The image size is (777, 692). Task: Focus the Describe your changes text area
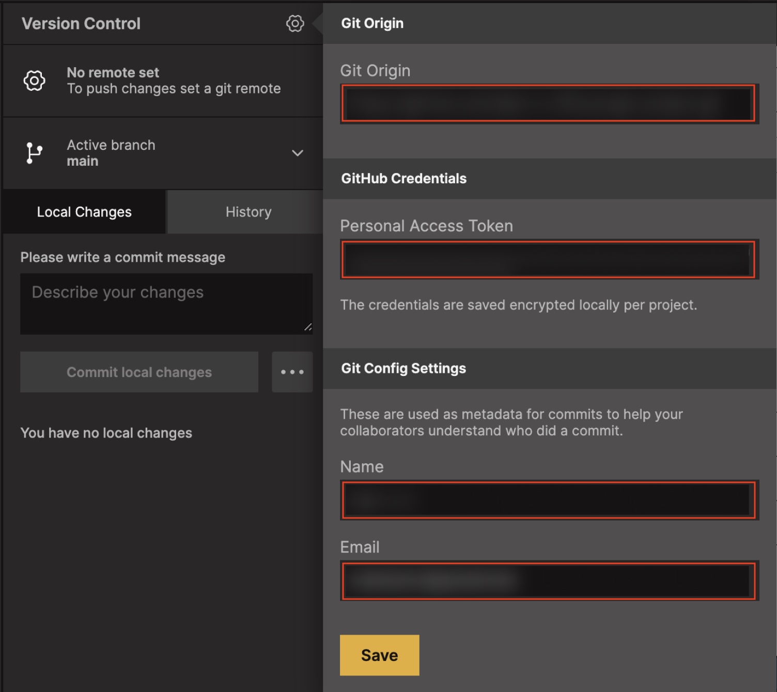tap(166, 304)
